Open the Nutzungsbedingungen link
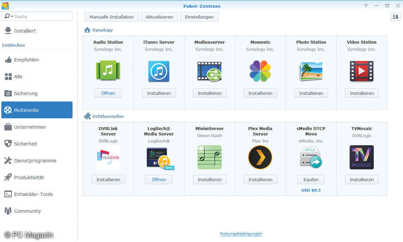Screen dimensions: 403x242 [241, 234]
